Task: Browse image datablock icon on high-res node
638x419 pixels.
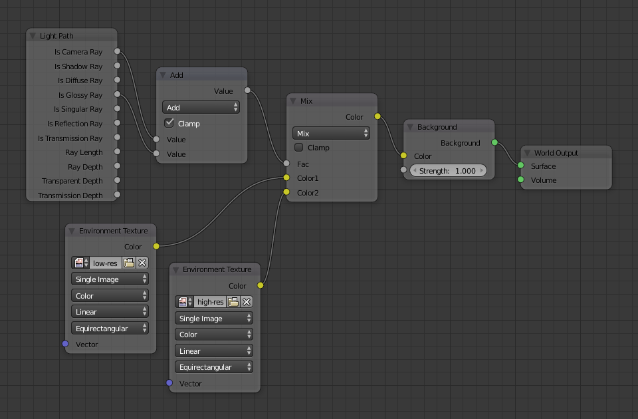Action: coord(183,301)
